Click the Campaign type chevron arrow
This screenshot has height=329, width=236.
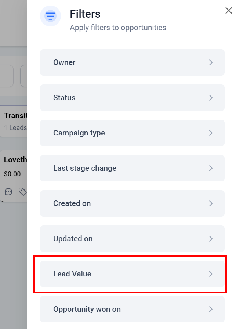[211, 133]
